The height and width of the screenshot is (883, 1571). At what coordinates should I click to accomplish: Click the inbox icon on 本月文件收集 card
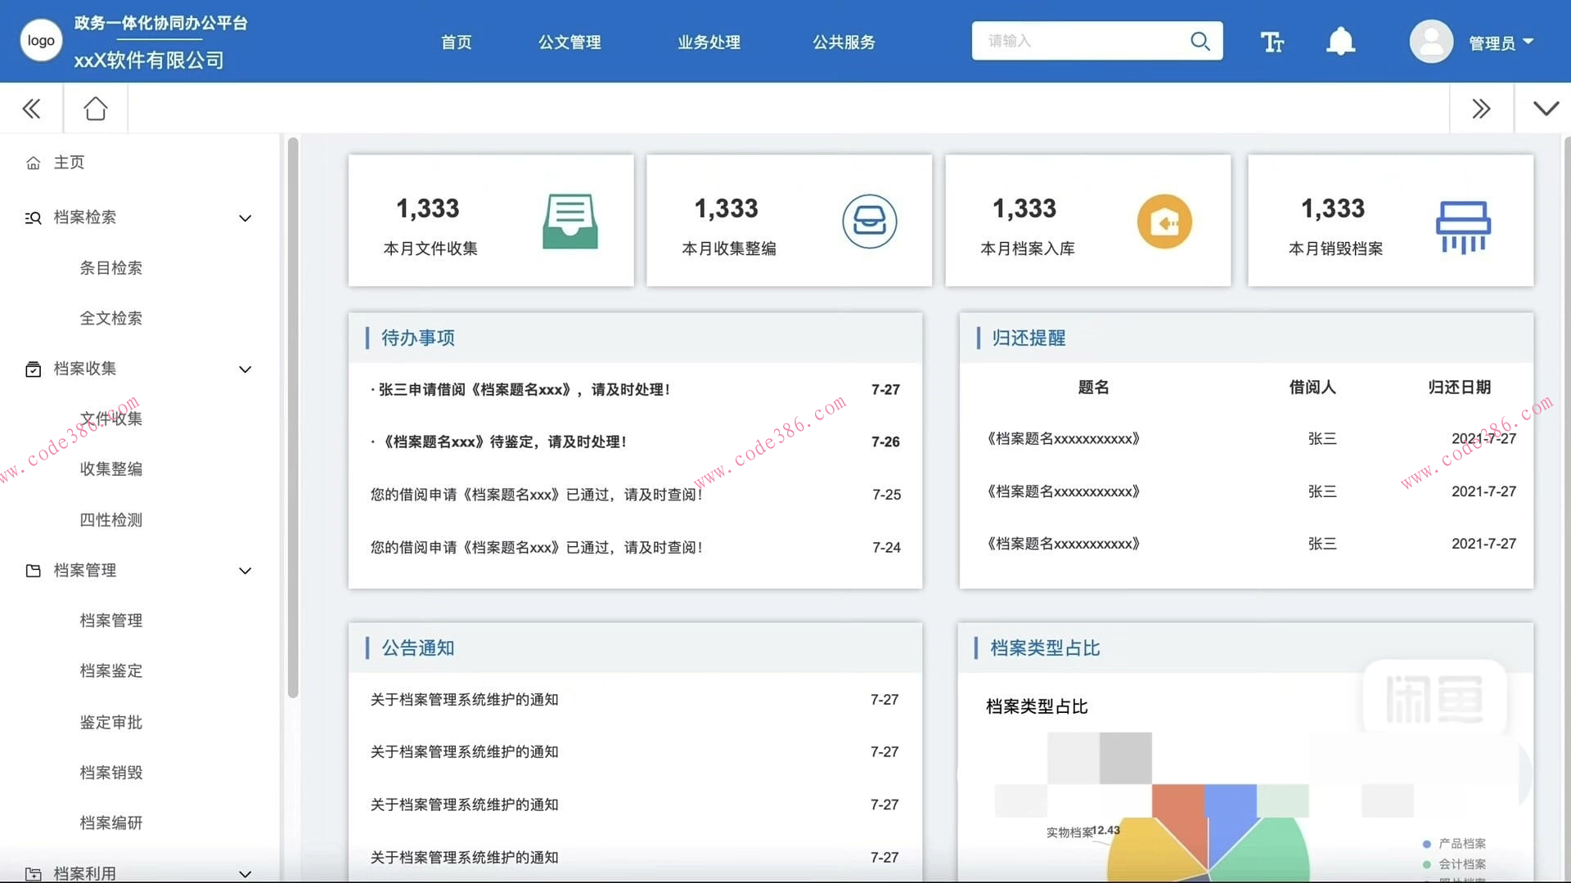[x=569, y=221]
